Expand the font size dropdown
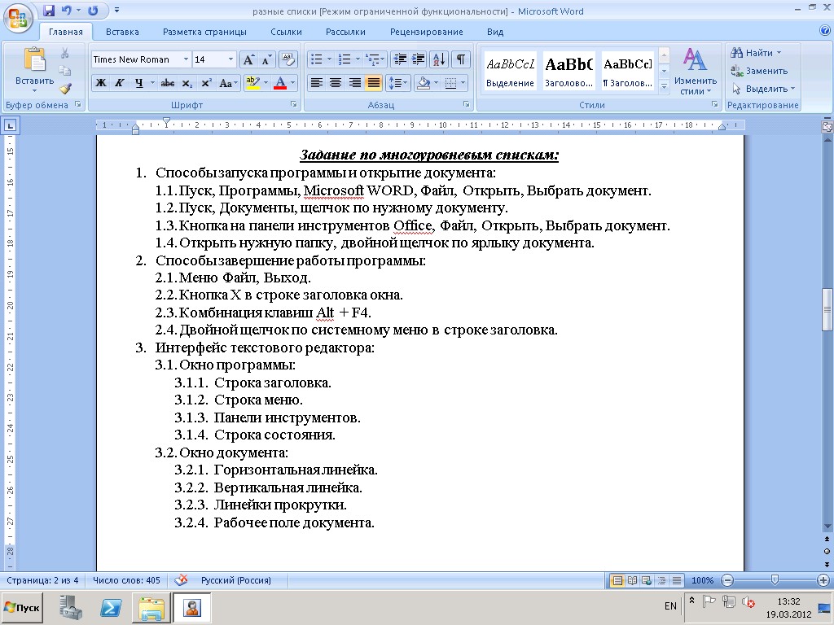This screenshot has height=625, width=834. point(231,59)
